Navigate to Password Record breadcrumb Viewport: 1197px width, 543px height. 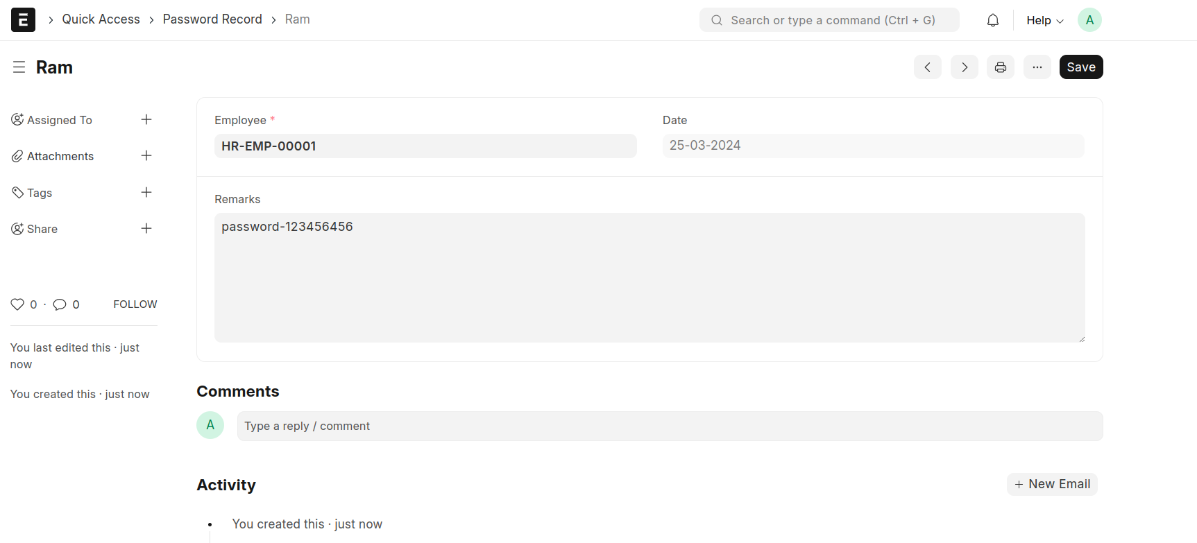tap(212, 19)
